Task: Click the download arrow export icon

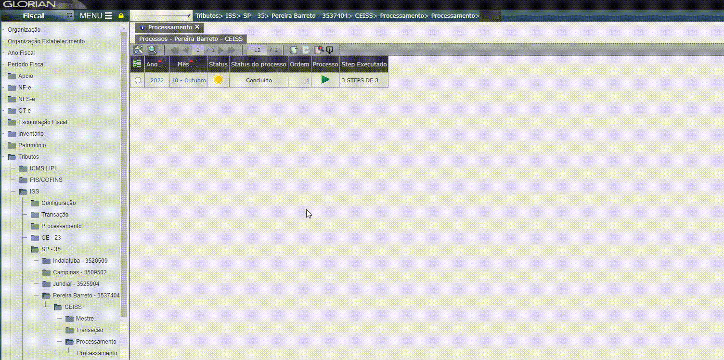Action: coord(330,50)
